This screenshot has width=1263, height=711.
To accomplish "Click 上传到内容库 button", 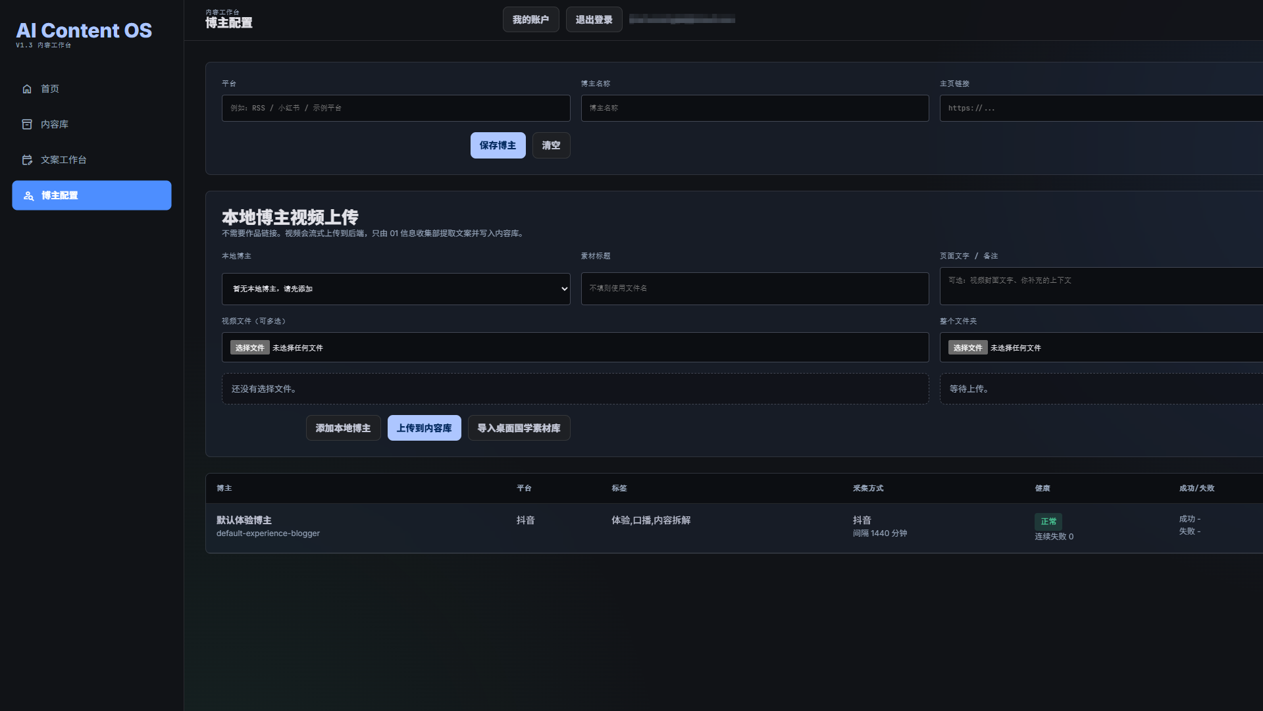I will pyautogui.click(x=424, y=428).
